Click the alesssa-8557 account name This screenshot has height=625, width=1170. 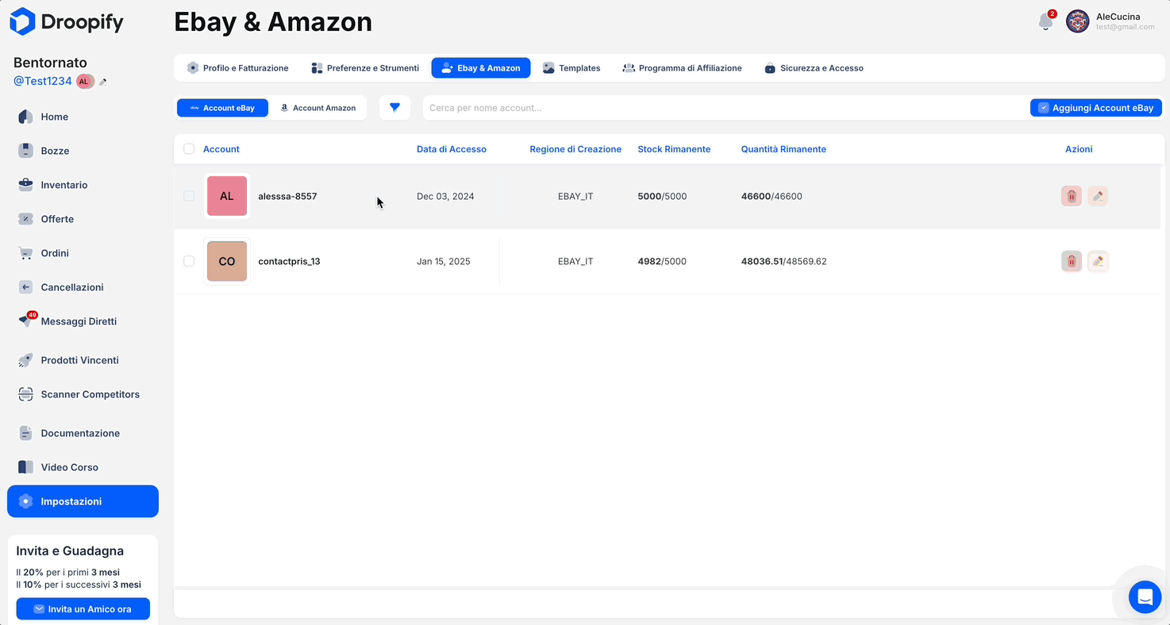pos(287,196)
